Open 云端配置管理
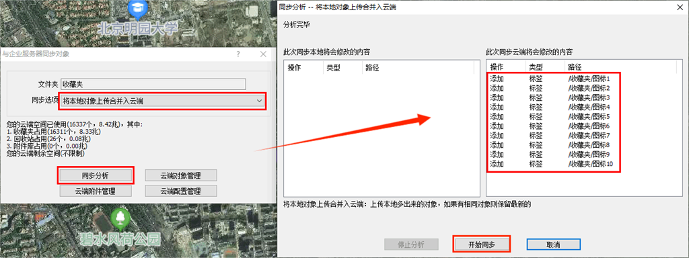Image resolution: width=689 pixels, height=258 pixels. [x=180, y=191]
